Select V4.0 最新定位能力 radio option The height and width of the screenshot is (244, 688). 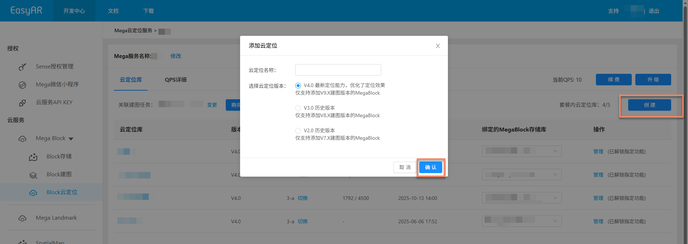point(298,86)
